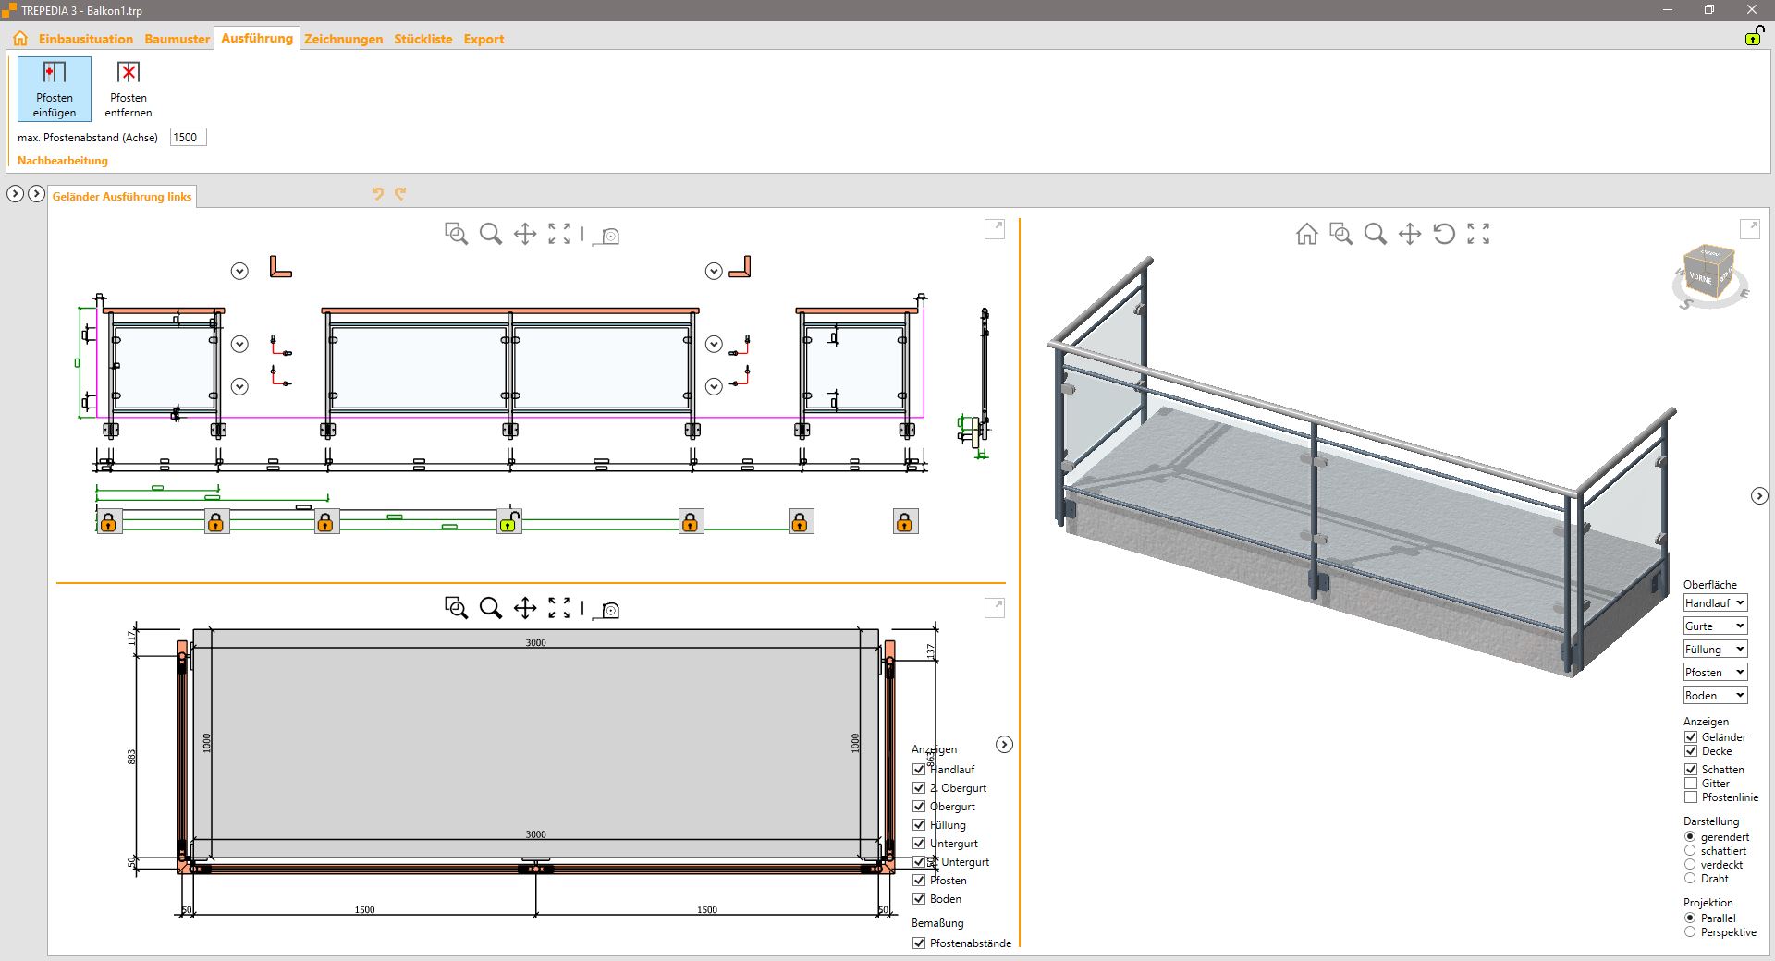Enable the Gitter checkbox
1775x961 pixels.
pyautogui.click(x=1691, y=783)
